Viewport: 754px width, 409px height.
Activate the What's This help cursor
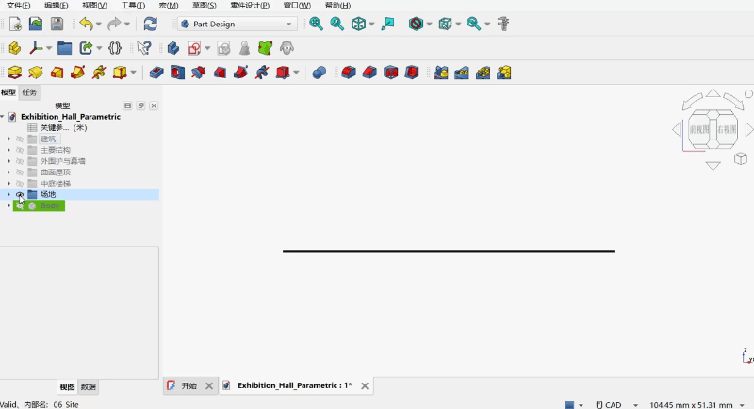point(144,48)
